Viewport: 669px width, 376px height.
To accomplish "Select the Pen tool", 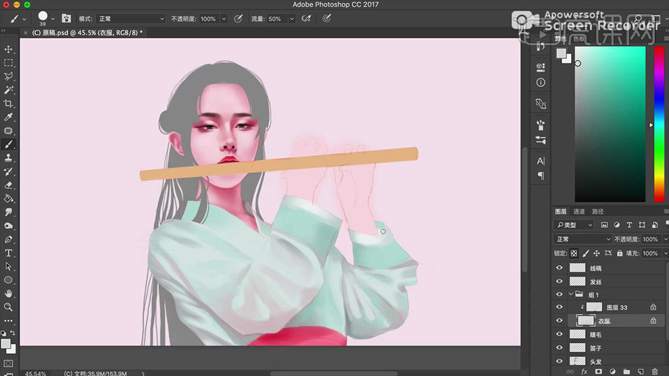I will coord(8,239).
